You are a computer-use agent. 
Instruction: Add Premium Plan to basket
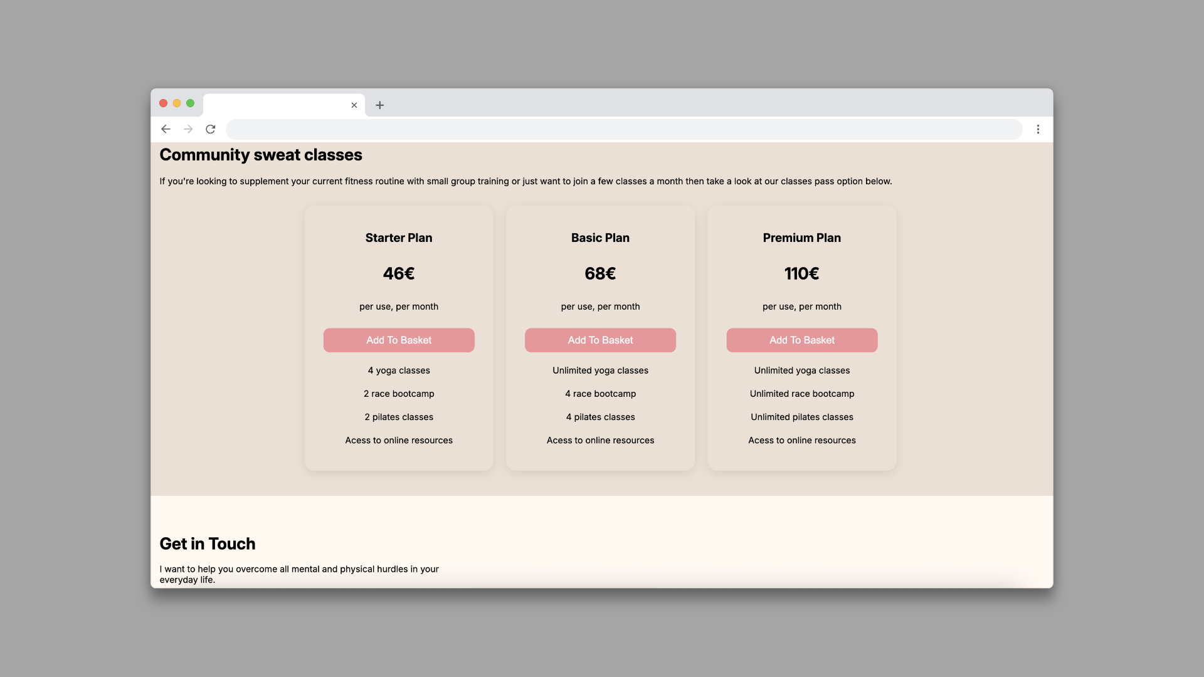[801, 340]
